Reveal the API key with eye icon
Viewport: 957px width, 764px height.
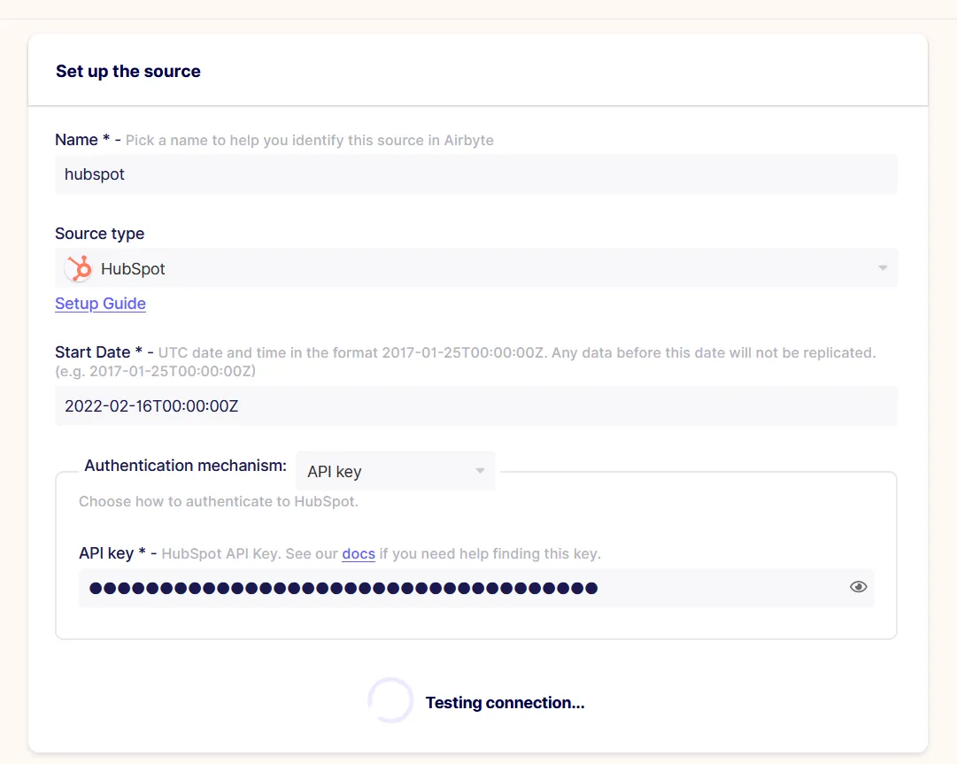click(x=858, y=587)
